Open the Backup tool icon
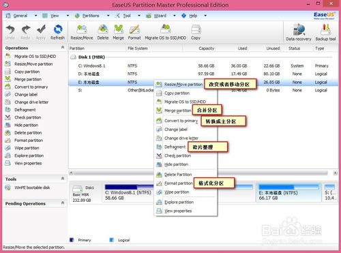The image size is (341, 253). (325, 32)
